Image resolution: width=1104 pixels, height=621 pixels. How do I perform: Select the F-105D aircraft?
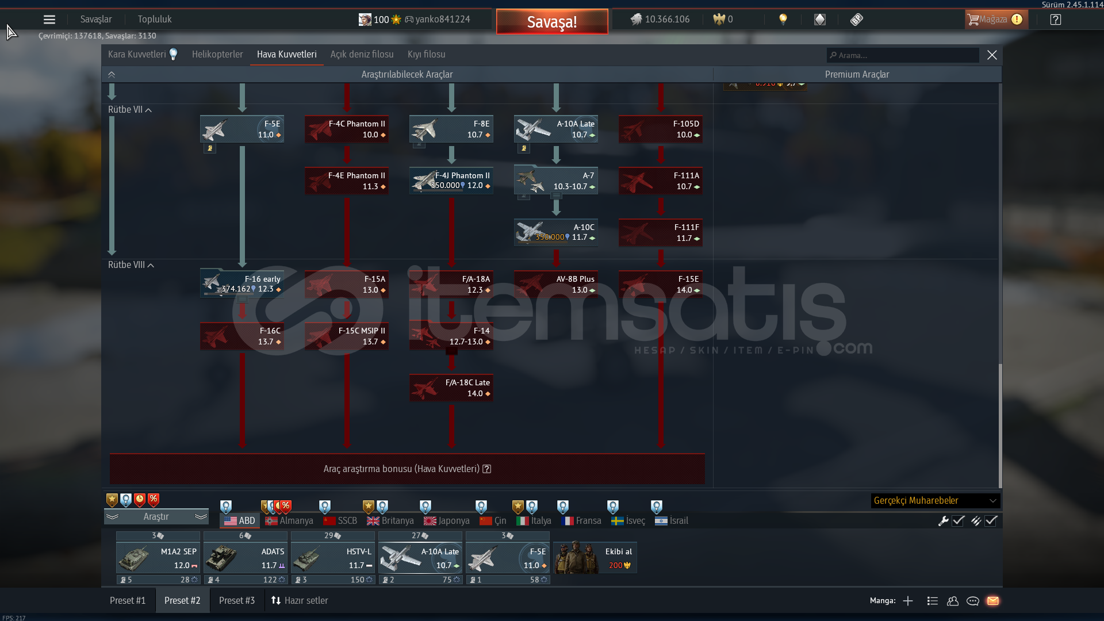coord(661,129)
